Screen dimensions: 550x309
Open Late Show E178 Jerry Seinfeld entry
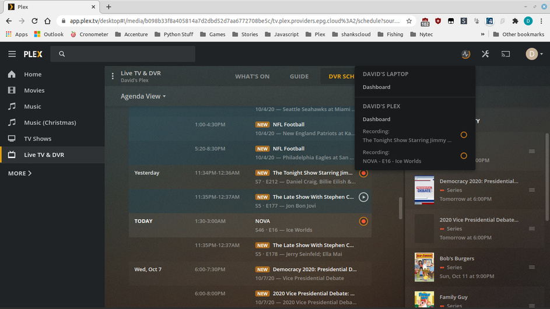250,250
